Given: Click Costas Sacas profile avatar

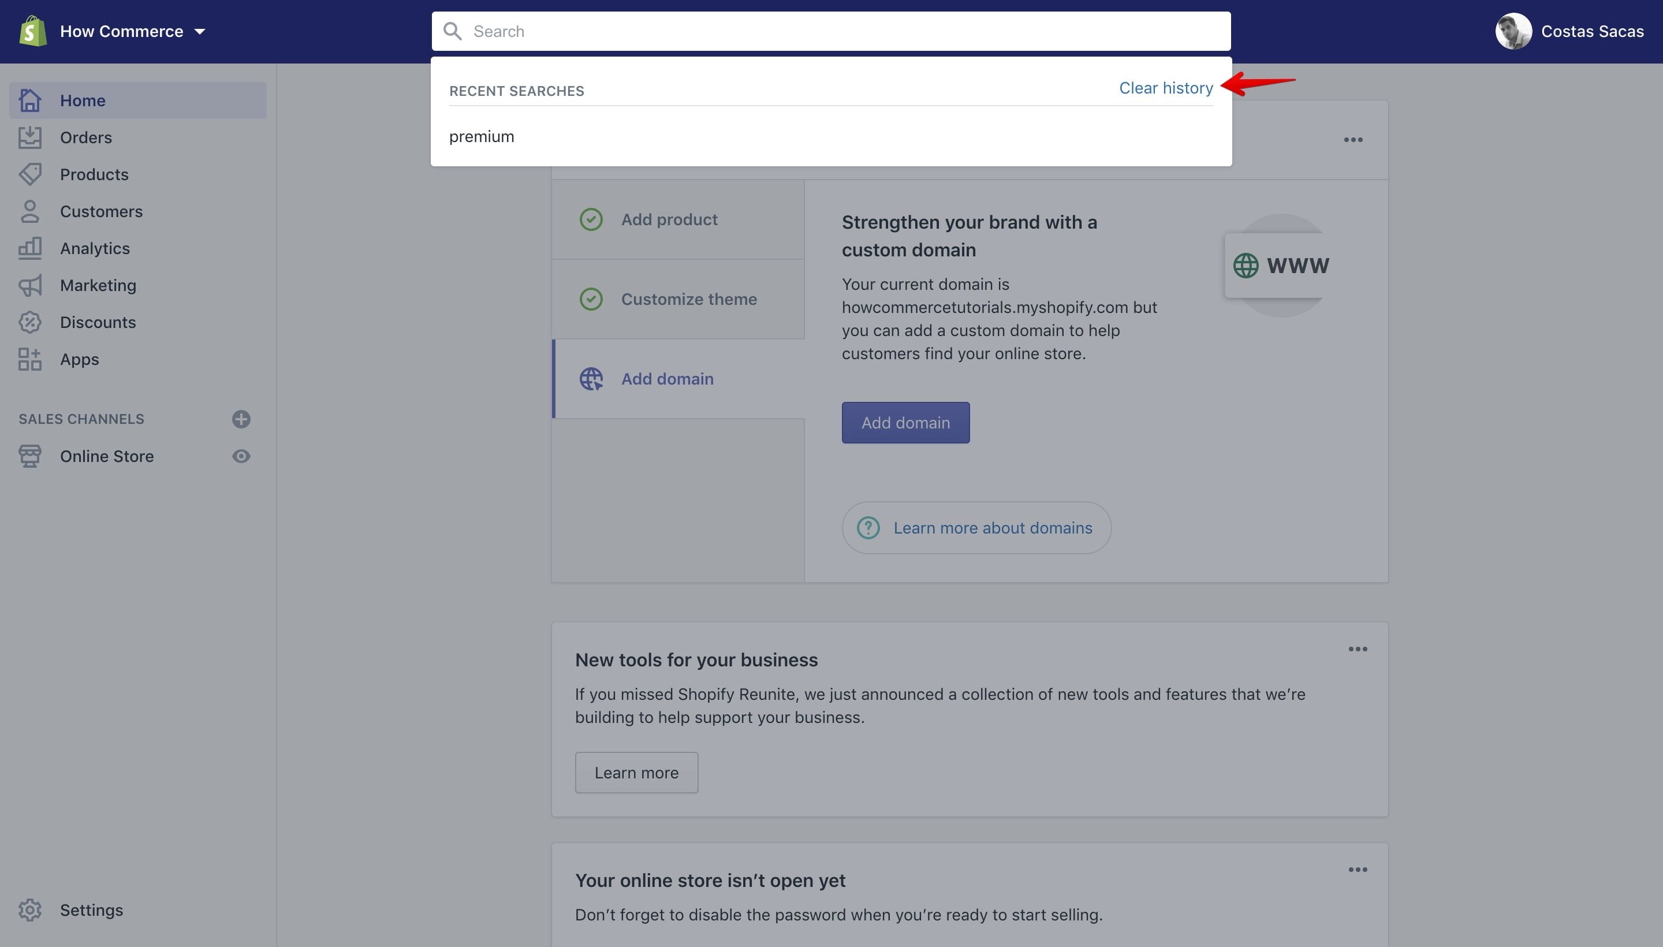Looking at the screenshot, I should (x=1513, y=31).
